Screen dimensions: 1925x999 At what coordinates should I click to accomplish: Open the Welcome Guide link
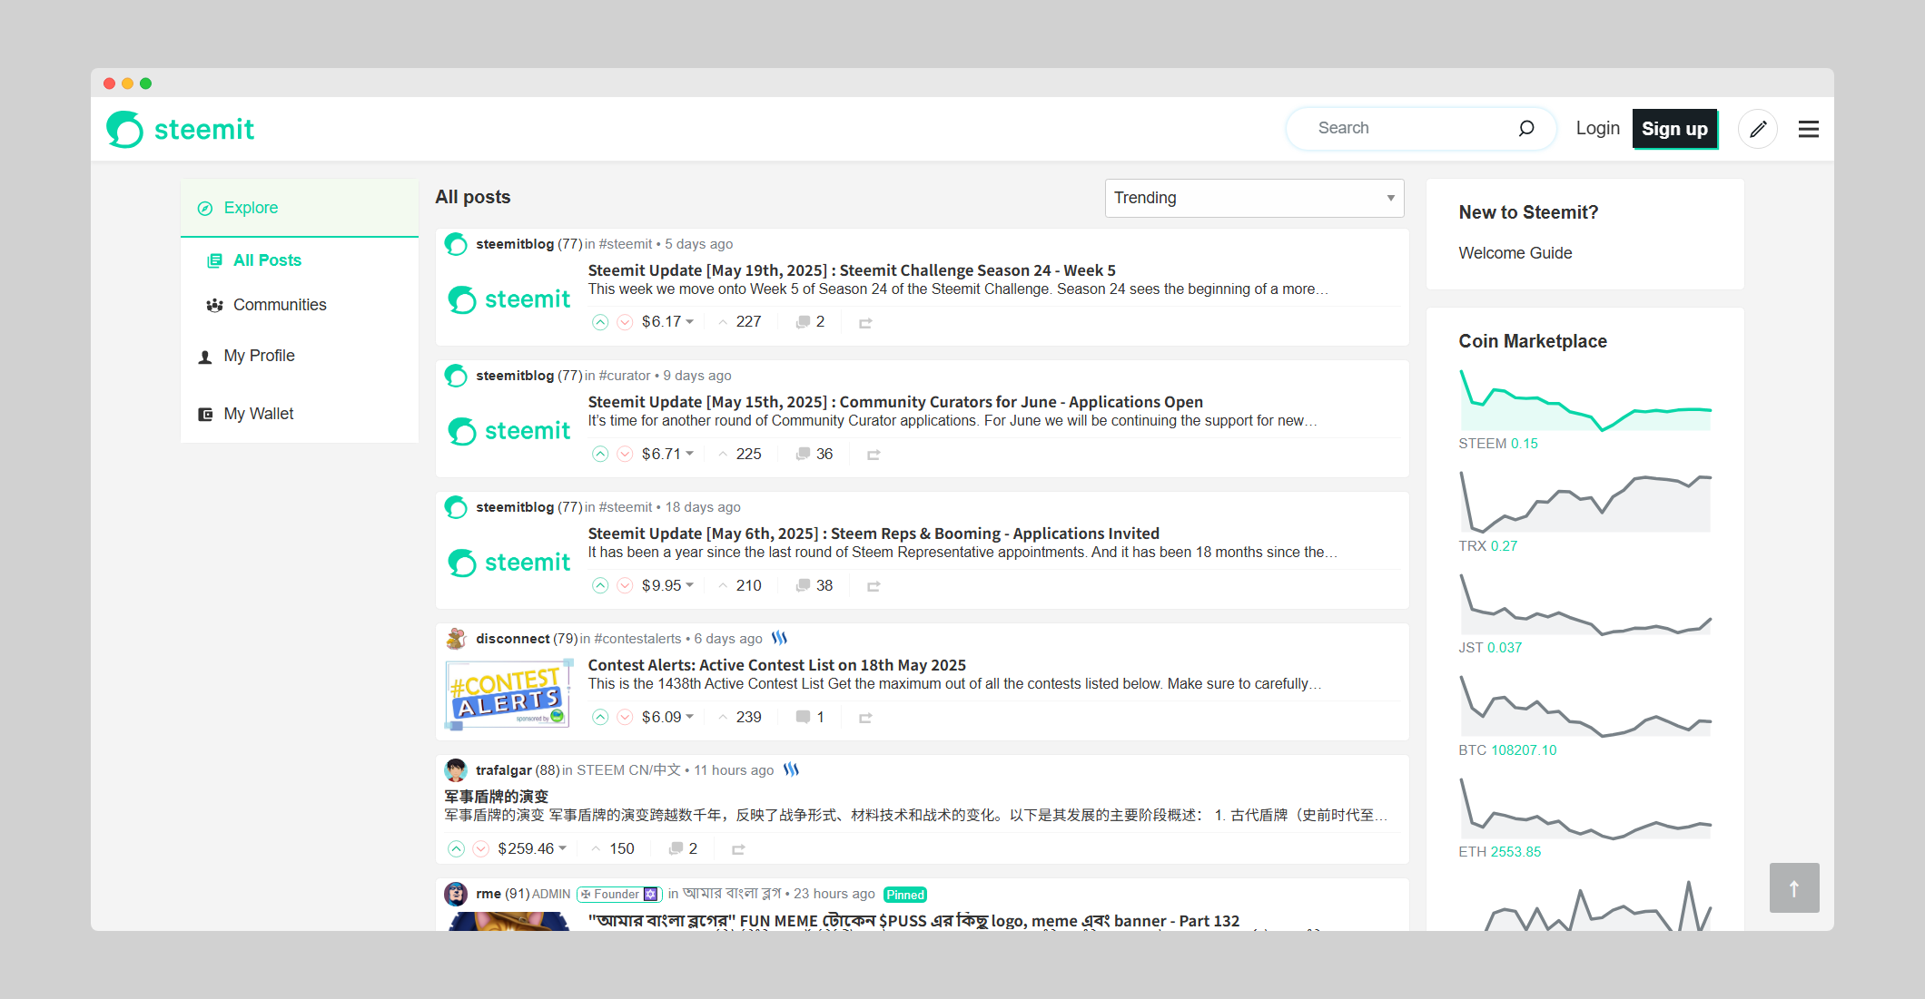coord(1515,253)
